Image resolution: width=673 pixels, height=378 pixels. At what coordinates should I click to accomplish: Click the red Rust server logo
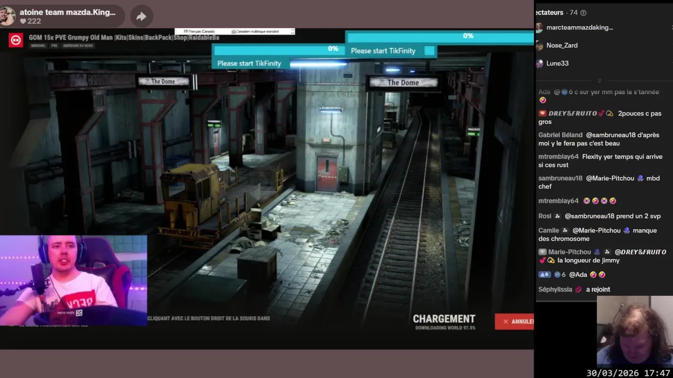pos(16,40)
